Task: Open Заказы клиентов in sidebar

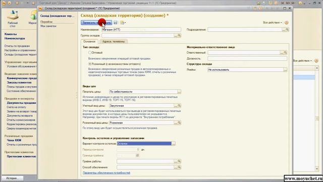Action: pos(19,82)
